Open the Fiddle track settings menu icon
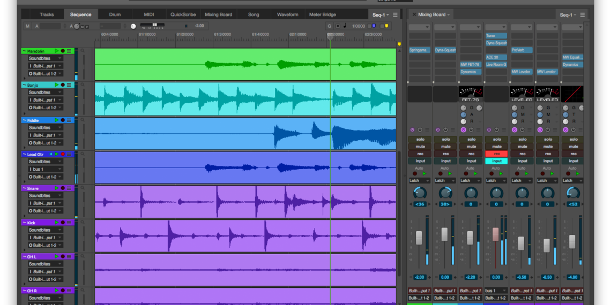The image size is (611, 305). (69, 120)
